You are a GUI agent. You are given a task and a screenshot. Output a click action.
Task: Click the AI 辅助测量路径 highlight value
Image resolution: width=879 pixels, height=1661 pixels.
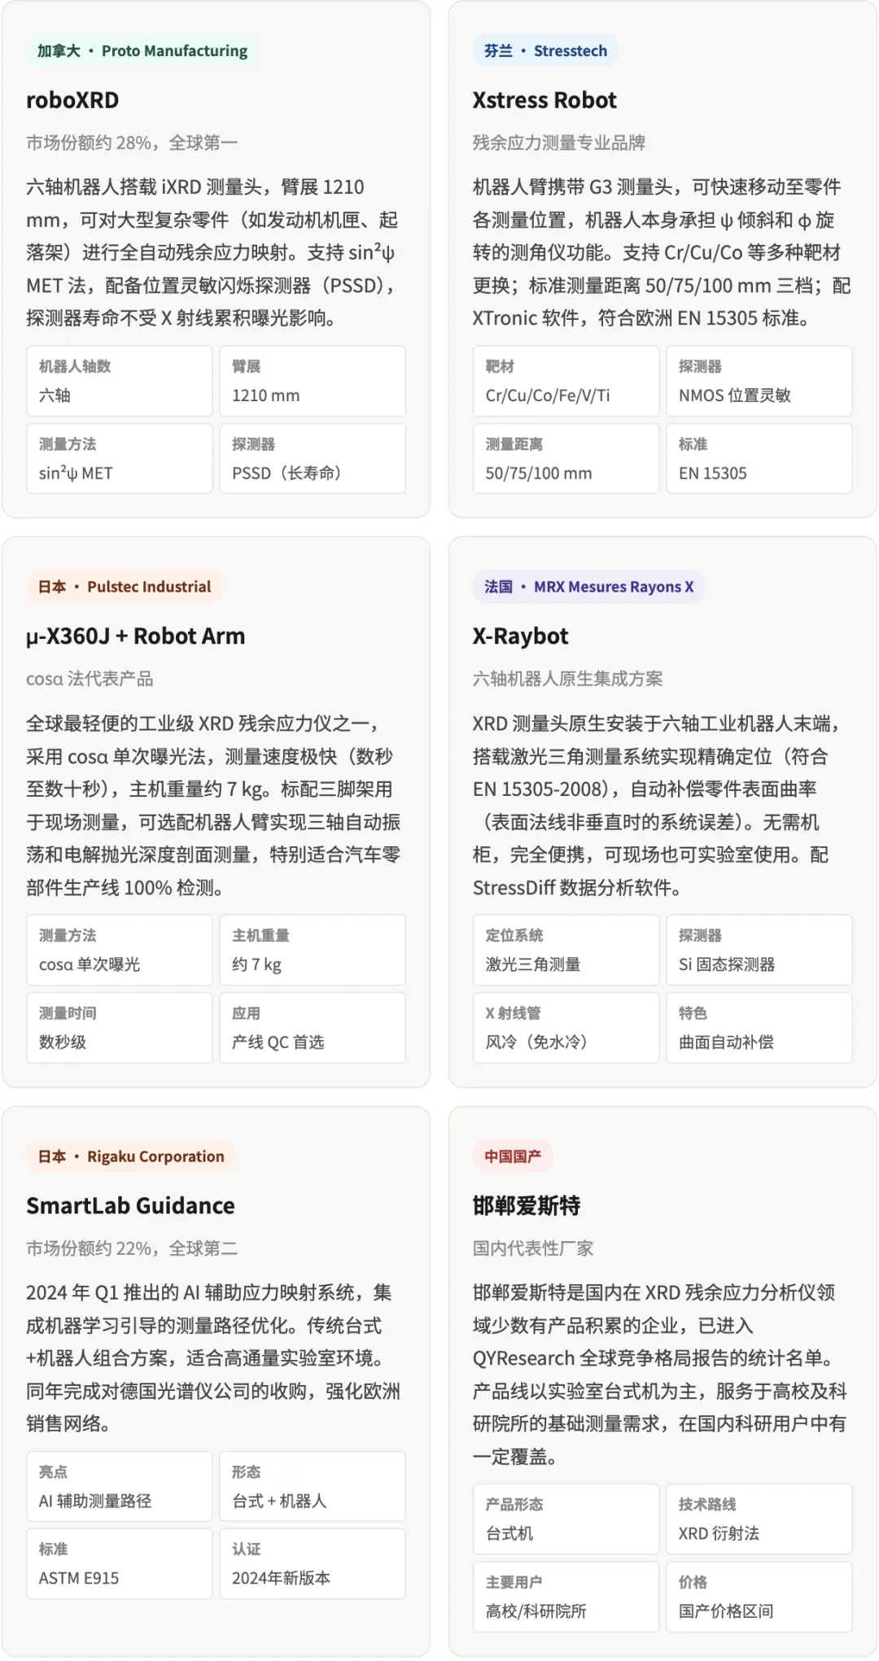(x=95, y=1501)
